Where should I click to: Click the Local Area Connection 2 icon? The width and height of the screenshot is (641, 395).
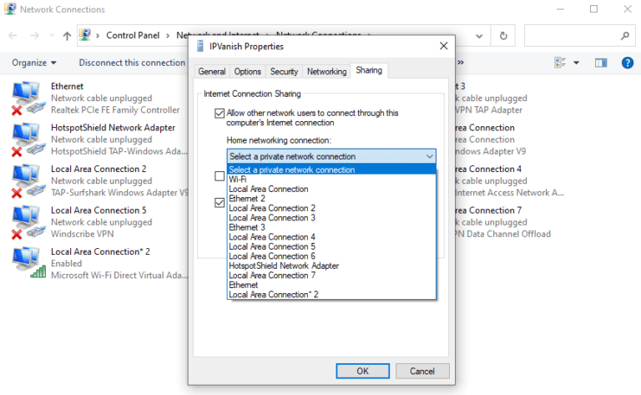tap(27, 180)
